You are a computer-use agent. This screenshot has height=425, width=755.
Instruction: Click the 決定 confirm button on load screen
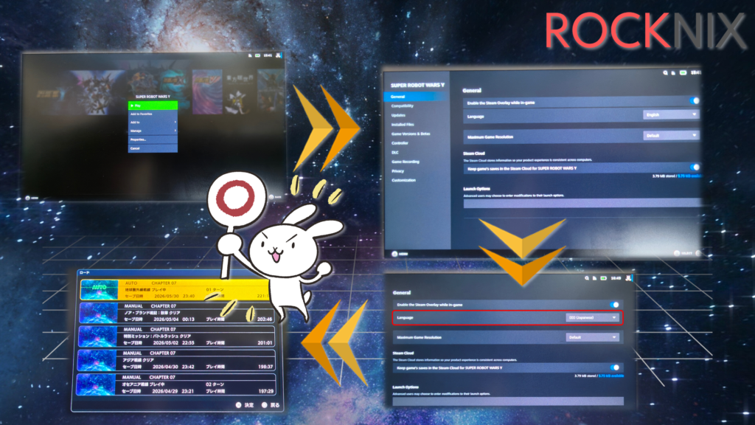245,405
